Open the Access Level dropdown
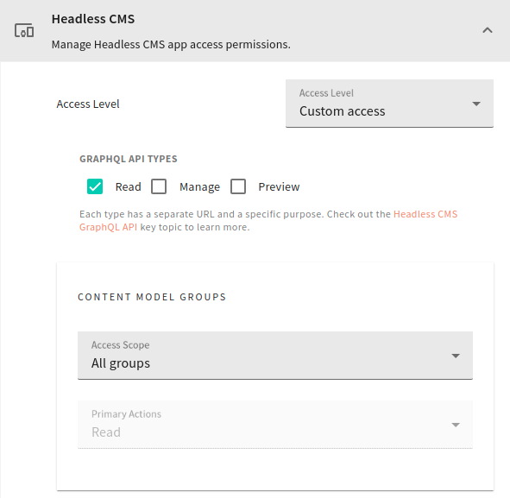 (389, 104)
